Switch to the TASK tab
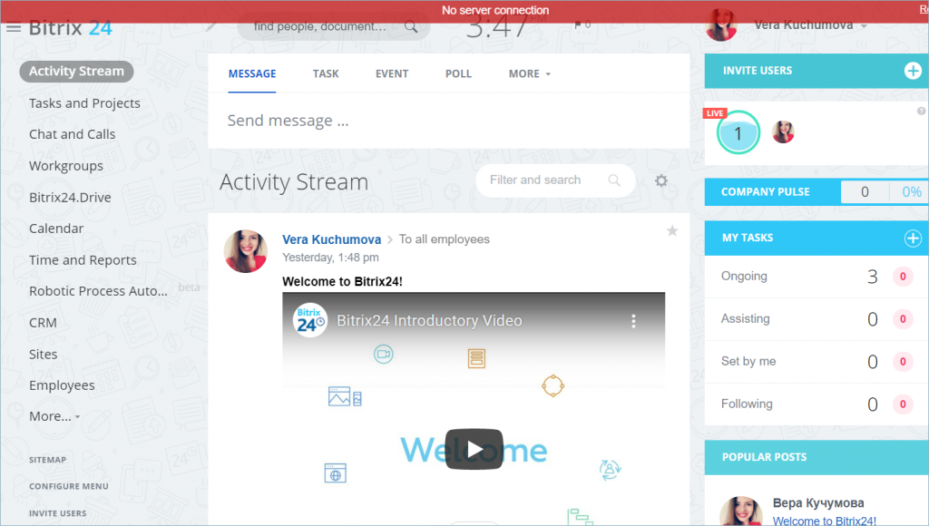929x526 pixels. click(x=326, y=74)
